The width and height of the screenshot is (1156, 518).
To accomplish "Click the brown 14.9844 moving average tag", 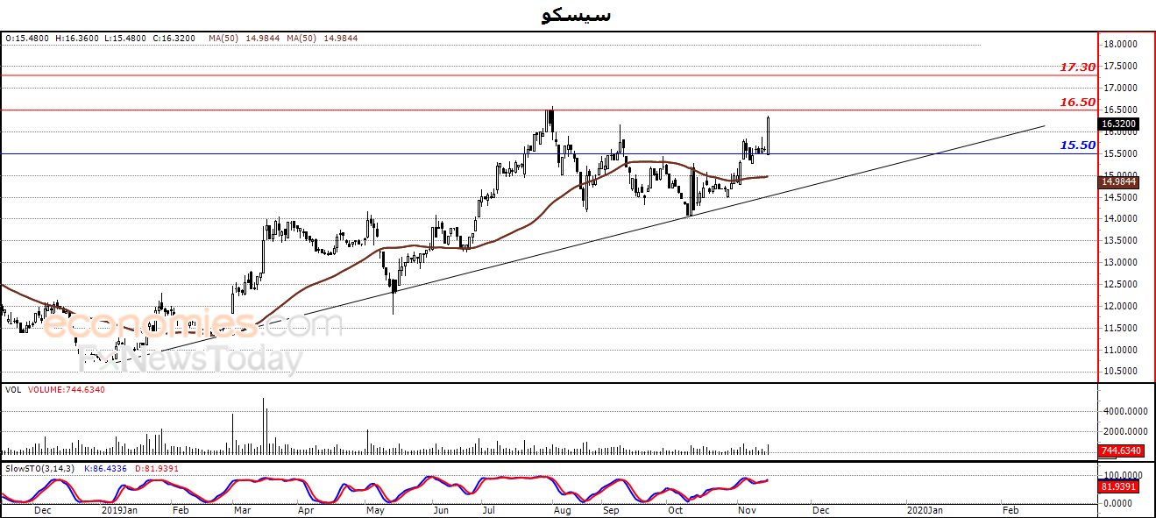I will coord(1118,182).
